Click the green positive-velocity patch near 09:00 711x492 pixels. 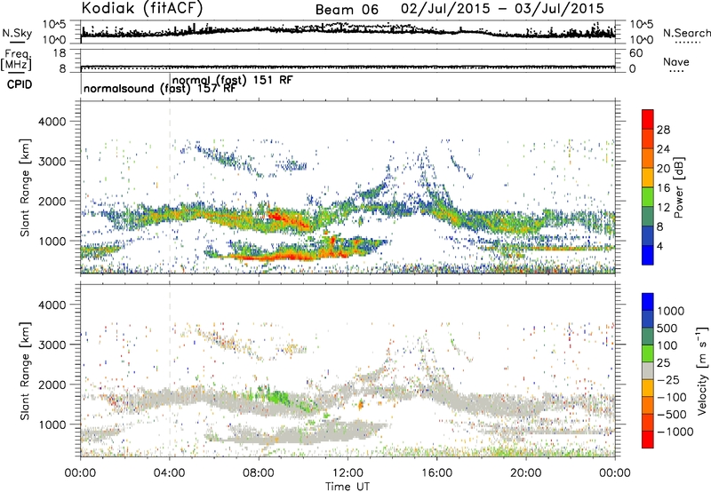[x=277, y=398]
